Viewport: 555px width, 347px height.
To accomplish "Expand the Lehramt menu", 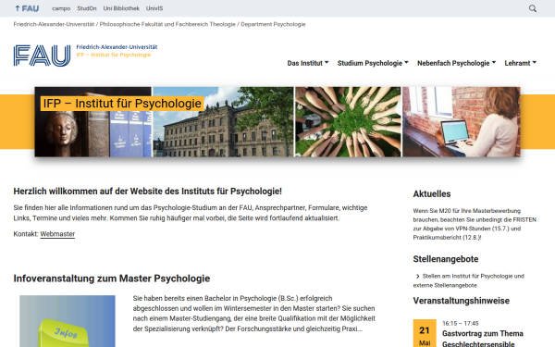I will pos(520,63).
